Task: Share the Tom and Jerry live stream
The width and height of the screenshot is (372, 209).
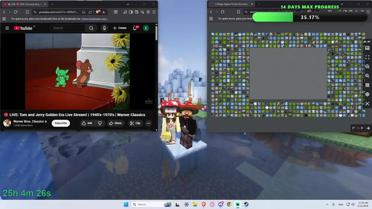Action: (115, 123)
